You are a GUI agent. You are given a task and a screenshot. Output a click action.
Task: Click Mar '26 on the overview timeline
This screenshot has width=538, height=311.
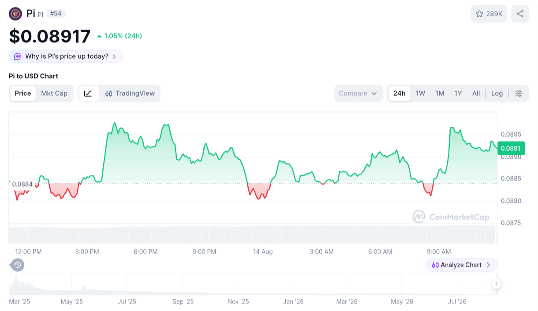(347, 302)
